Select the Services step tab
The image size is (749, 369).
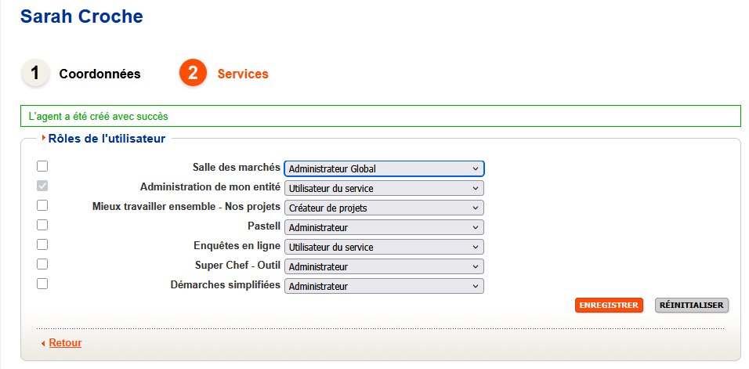pyautogui.click(x=243, y=74)
